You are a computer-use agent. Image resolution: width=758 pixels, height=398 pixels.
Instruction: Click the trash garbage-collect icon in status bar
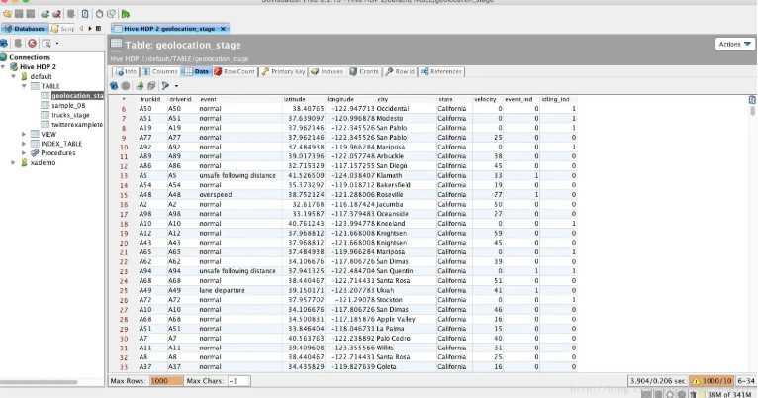(x=693, y=394)
